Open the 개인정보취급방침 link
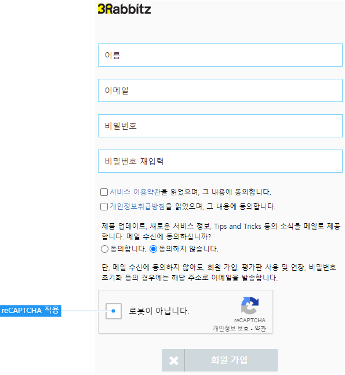 coord(137,206)
